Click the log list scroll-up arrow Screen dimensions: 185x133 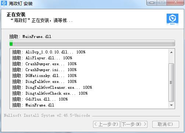(x=171, y=52)
